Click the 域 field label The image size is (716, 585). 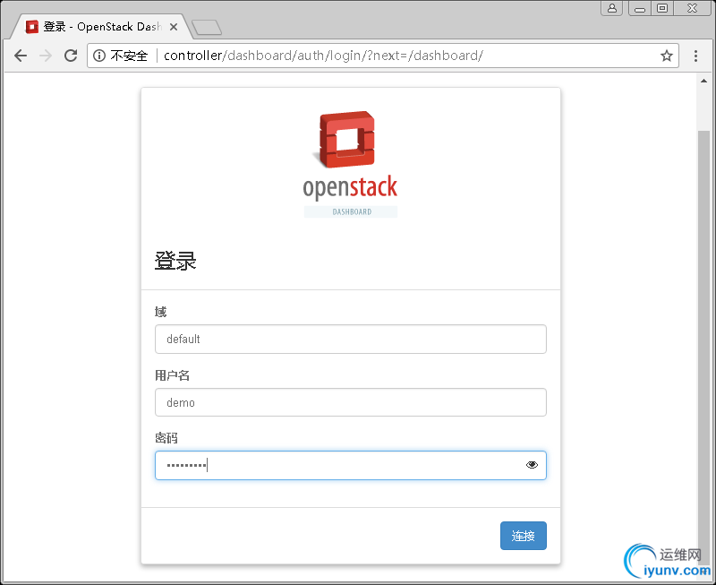point(161,312)
